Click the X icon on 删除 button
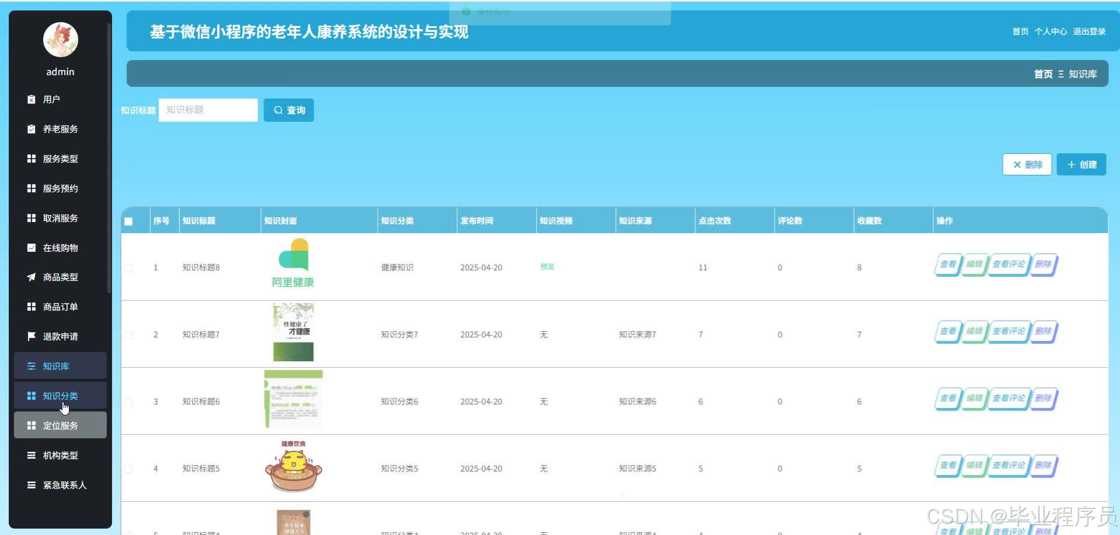The width and height of the screenshot is (1120, 535). click(x=1017, y=165)
